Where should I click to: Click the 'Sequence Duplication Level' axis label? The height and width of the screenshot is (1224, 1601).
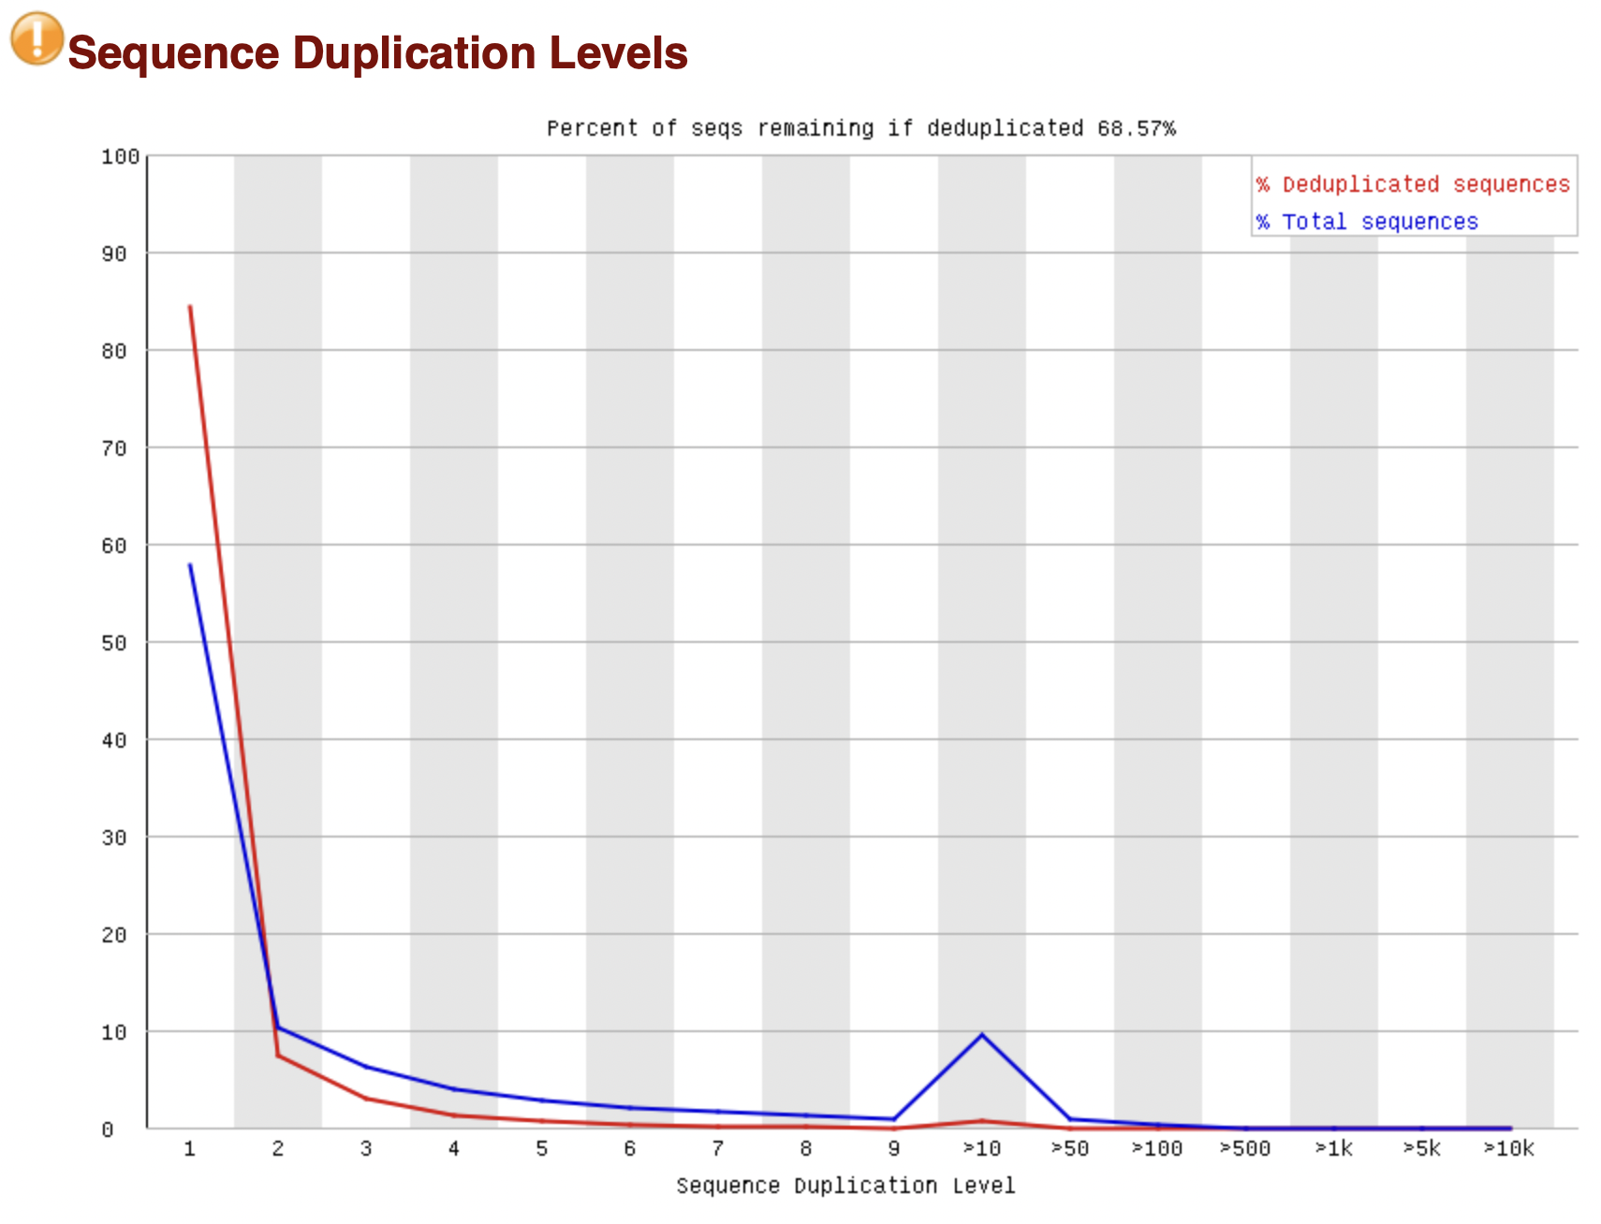click(x=845, y=1186)
